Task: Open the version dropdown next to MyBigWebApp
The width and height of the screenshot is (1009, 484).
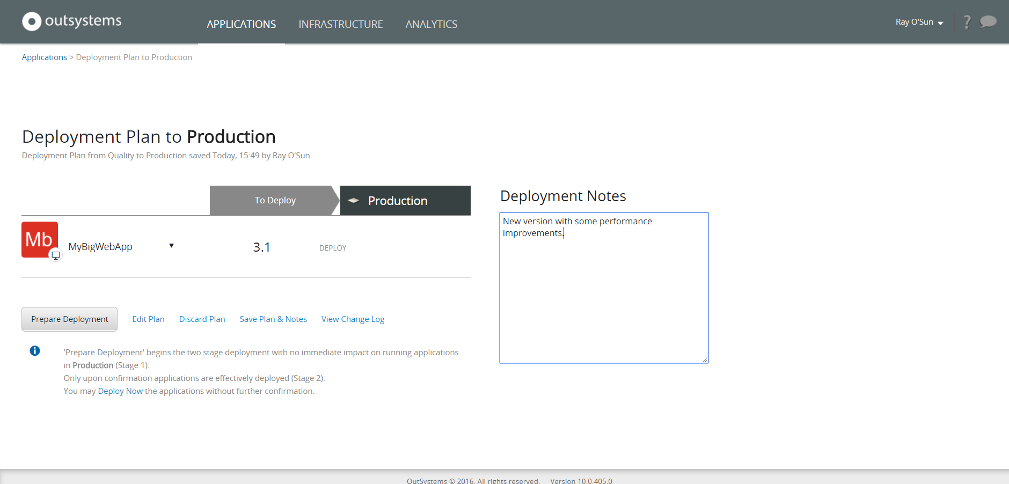Action: click(171, 245)
